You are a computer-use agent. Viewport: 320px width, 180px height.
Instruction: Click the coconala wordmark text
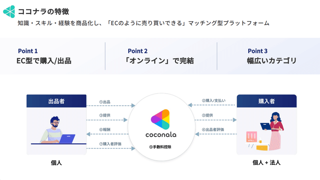(161, 135)
